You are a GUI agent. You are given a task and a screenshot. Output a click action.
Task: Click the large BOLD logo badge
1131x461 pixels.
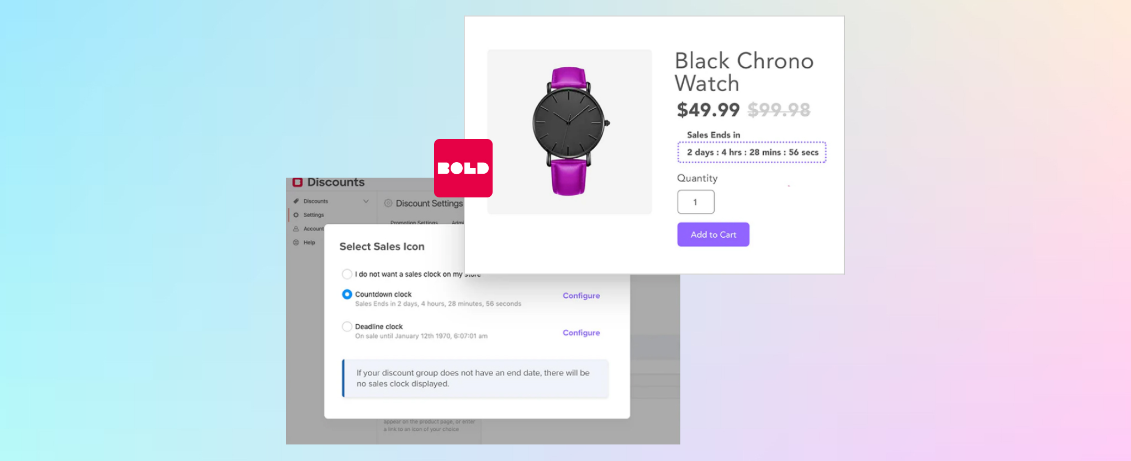click(x=463, y=168)
